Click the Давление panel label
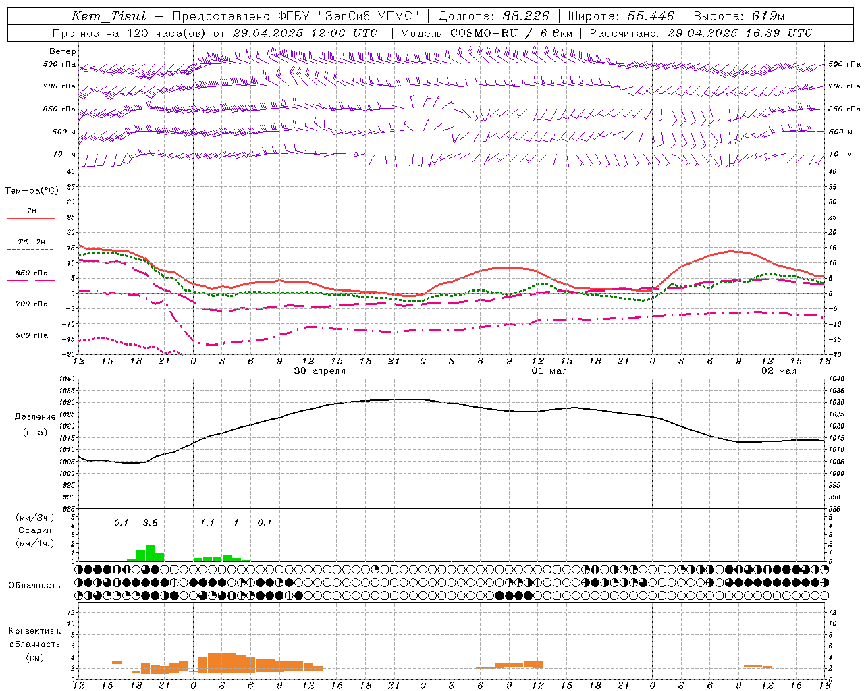 (35, 417)
